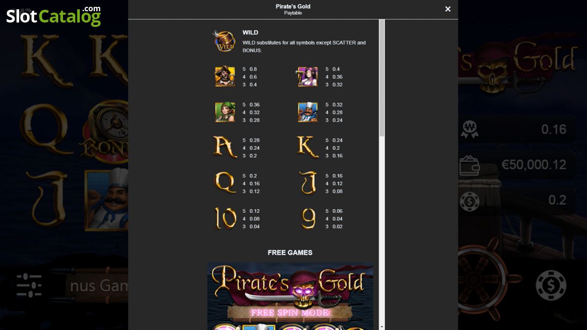Select the FREE GAMES heading
Viewport: 587px width, 330px height.
(x=290, y=253)
